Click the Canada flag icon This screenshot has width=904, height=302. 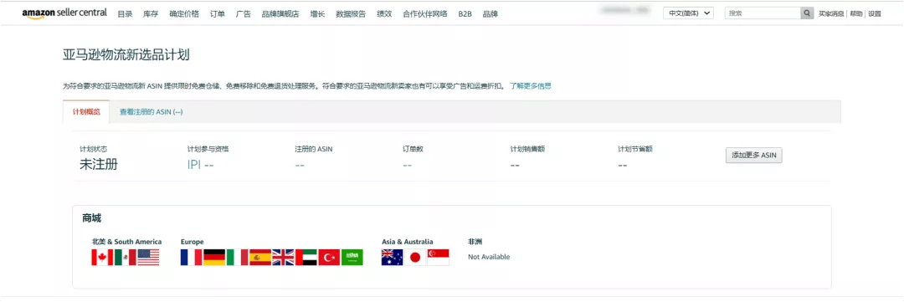tap(102, 257)
